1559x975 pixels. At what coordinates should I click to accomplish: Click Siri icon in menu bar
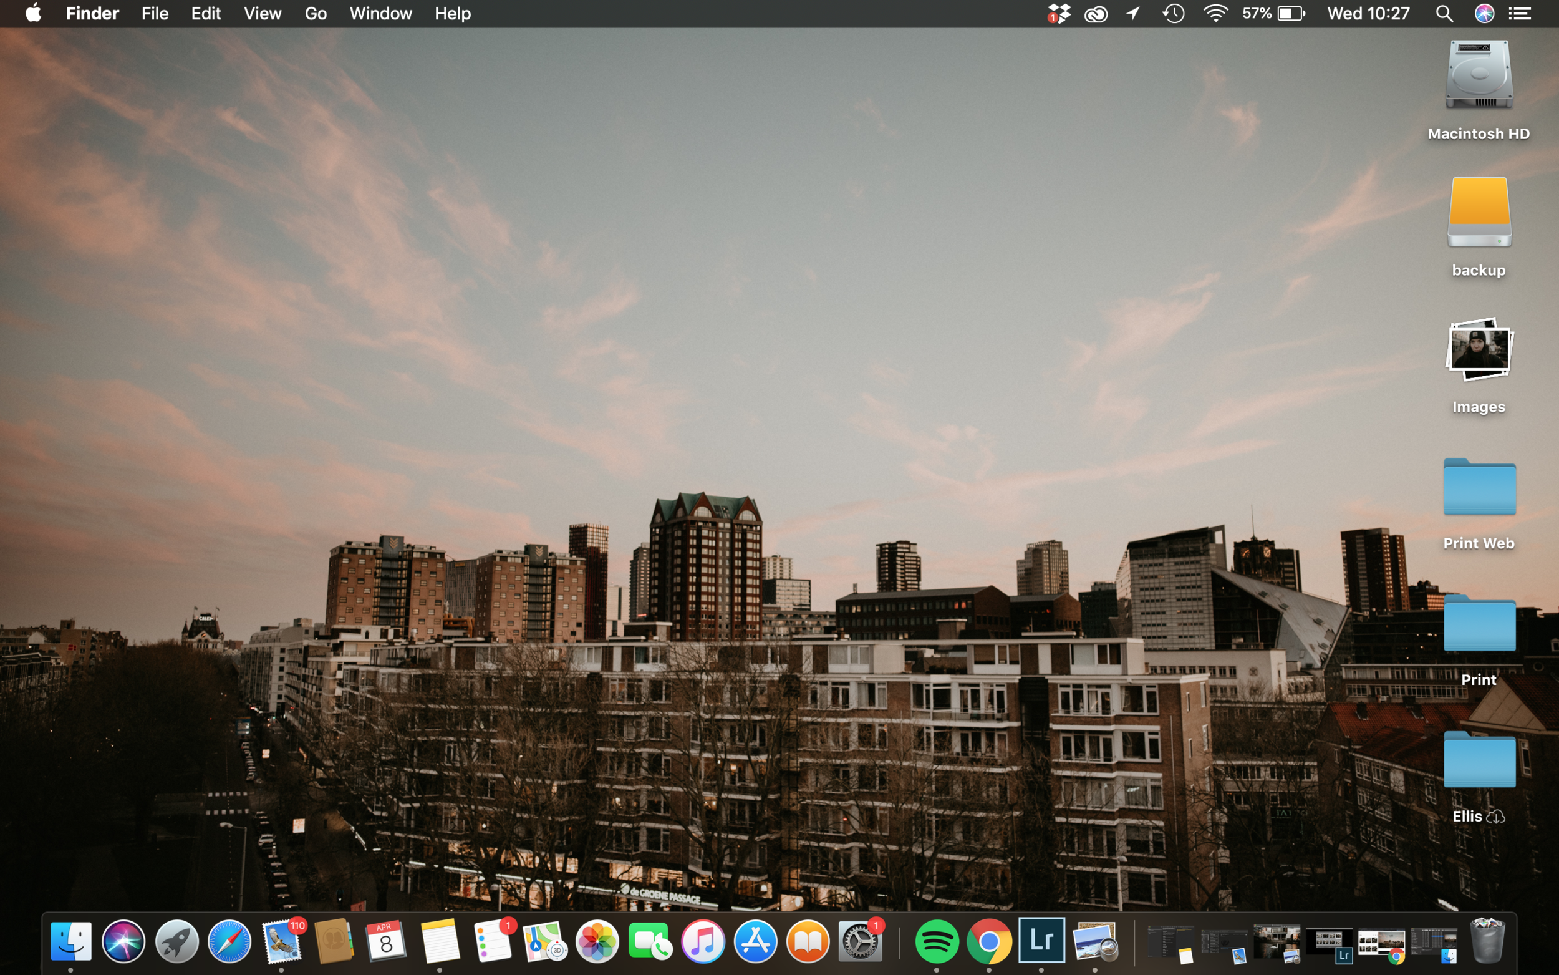tap(1485, 14)
